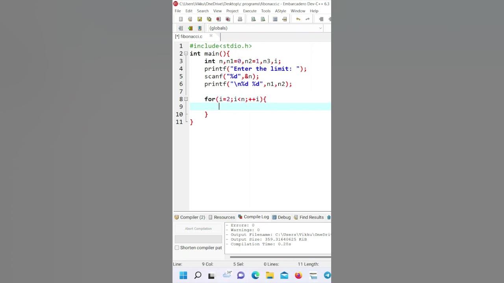Collapse the for loop fold on line 8
The height and width of the screenshot is (283, 504).
(186, 99)
